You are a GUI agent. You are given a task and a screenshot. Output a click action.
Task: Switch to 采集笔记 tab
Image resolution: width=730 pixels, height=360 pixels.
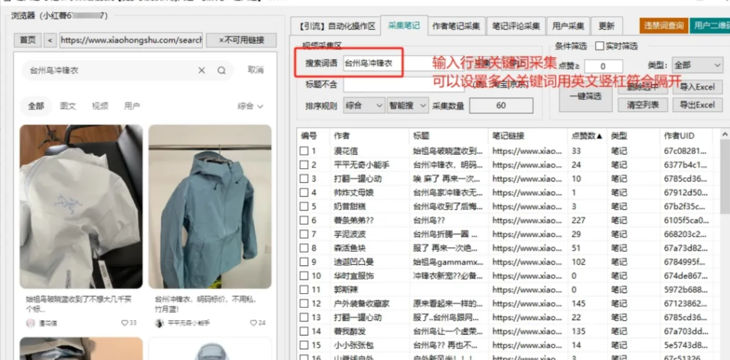click(x=404, y=25)
